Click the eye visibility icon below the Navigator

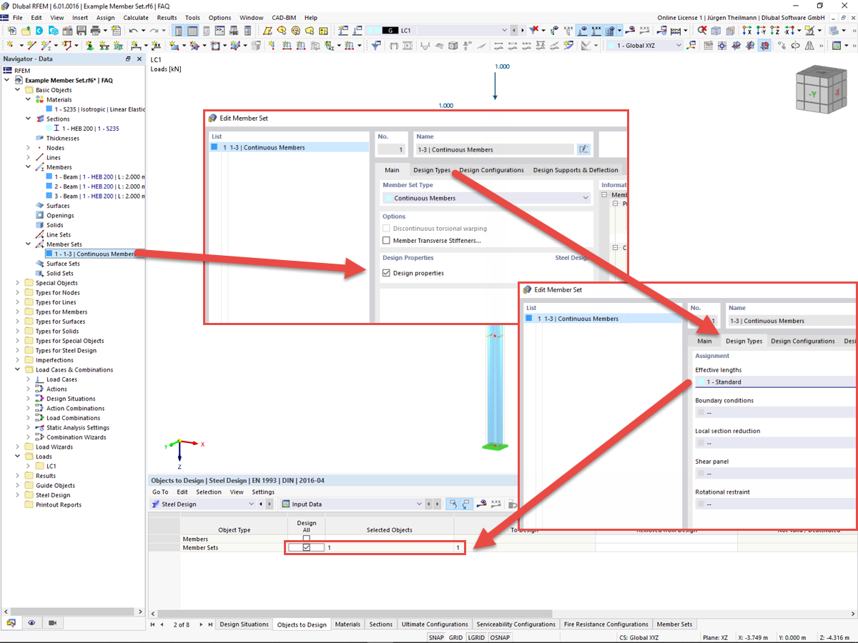(x=31, y=623)
